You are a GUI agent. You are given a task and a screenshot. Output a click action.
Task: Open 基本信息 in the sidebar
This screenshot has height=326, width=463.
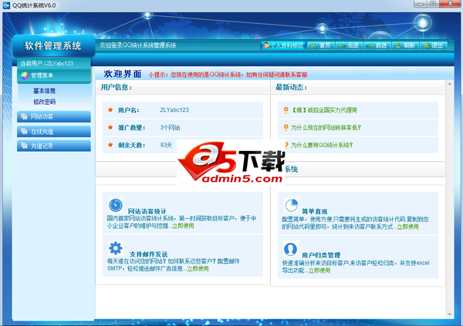[x=44, y=91]
